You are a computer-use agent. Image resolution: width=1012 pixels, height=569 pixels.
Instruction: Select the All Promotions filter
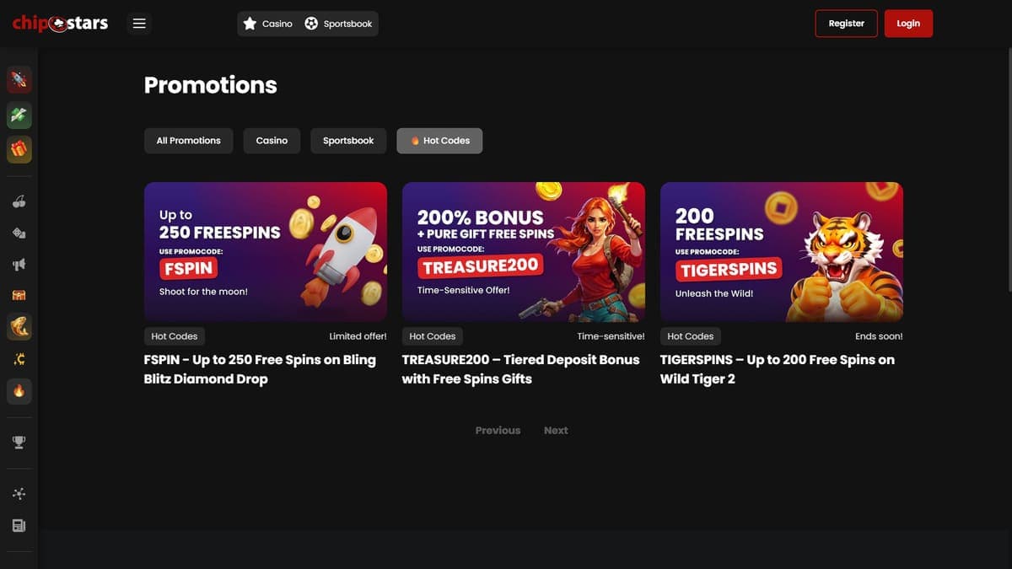188,141
